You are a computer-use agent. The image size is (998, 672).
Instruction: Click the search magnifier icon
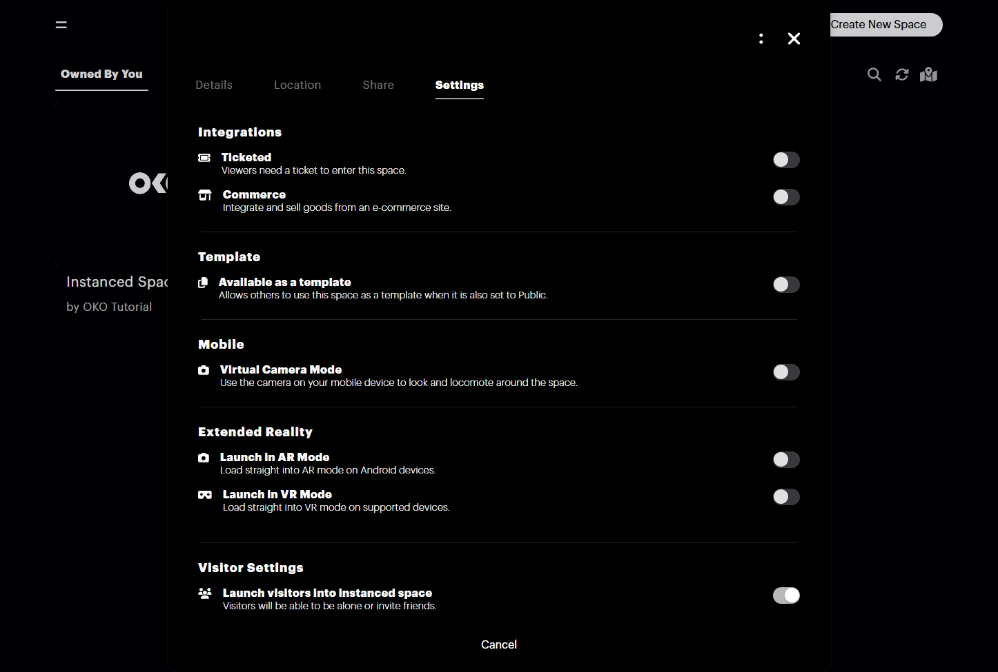tap(874, 74)
